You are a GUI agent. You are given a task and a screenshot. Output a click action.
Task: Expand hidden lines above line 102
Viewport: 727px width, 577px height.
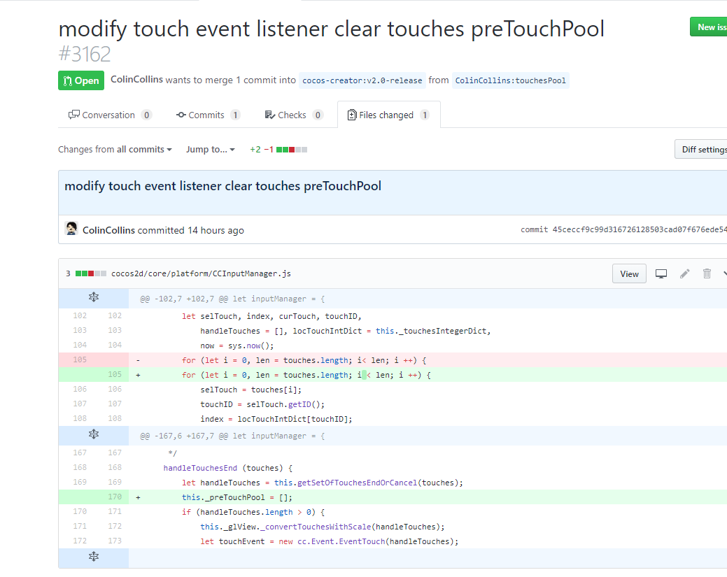(x=94, y=297)
